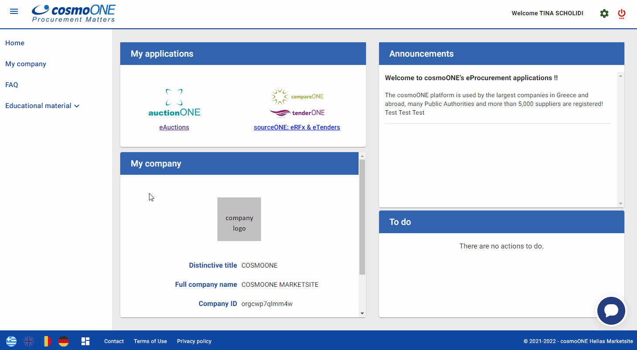Open the Contact footer link
Image resolution: width=637 pixels, height=350 pixels.
click(114, 341)
